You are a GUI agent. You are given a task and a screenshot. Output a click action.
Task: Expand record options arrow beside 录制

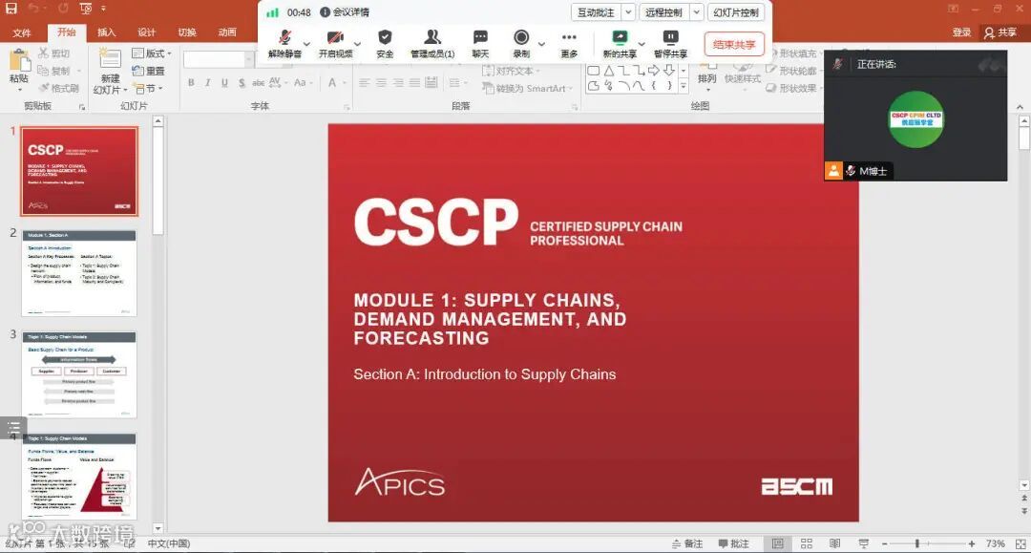click(542, 45)
